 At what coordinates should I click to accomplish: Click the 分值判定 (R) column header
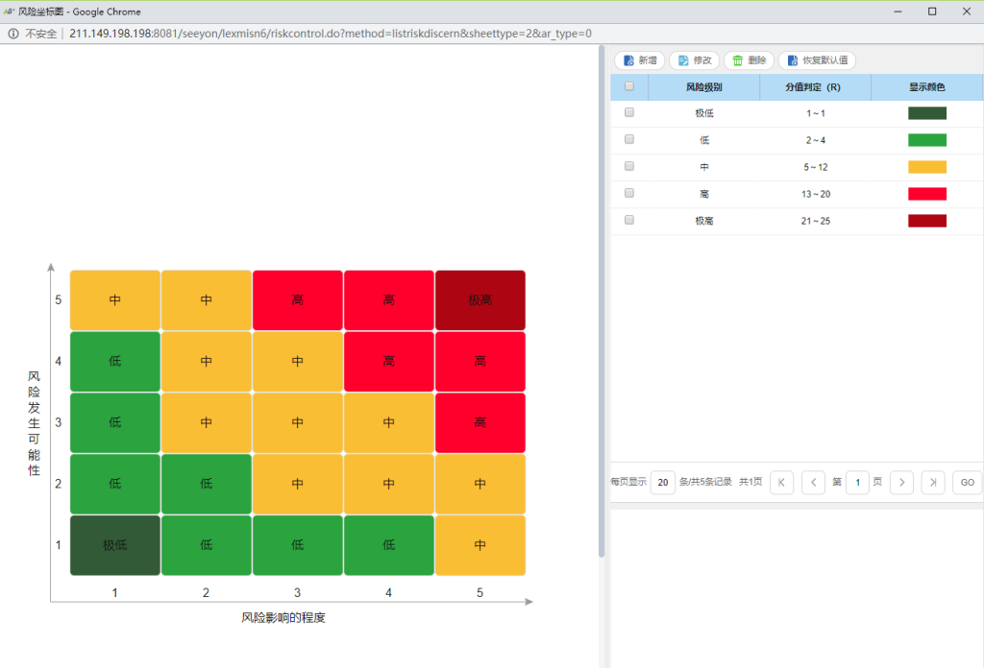click(x=814, y=87)
